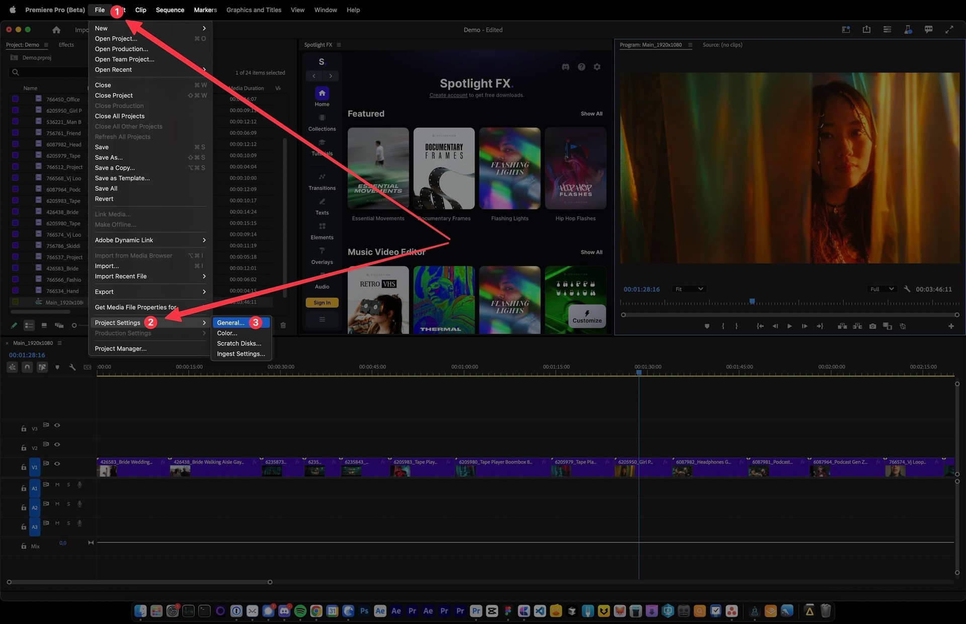Click the Add Marker icon in Program monitor
This screenshot has height=624, width=966.
[707, 326]
